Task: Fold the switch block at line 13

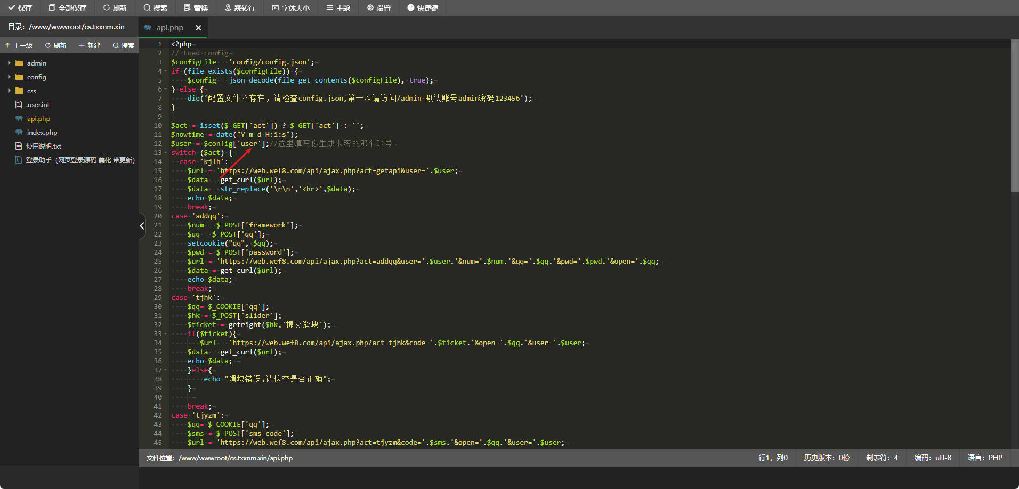Action: click(165, 153)
